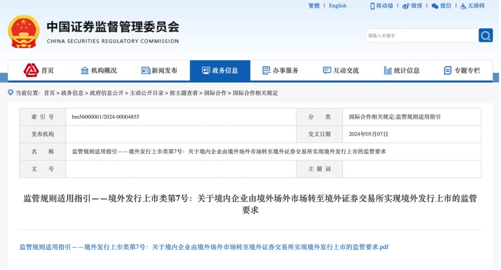Open the 新闻发布 navigation tab
501x270 pixels.
coord(160,71)
